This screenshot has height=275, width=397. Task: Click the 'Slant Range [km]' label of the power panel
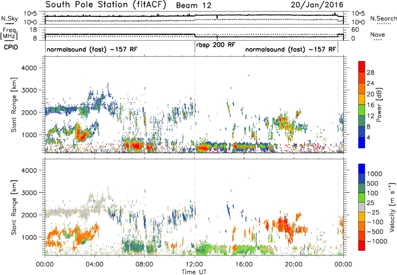(14, 105)
